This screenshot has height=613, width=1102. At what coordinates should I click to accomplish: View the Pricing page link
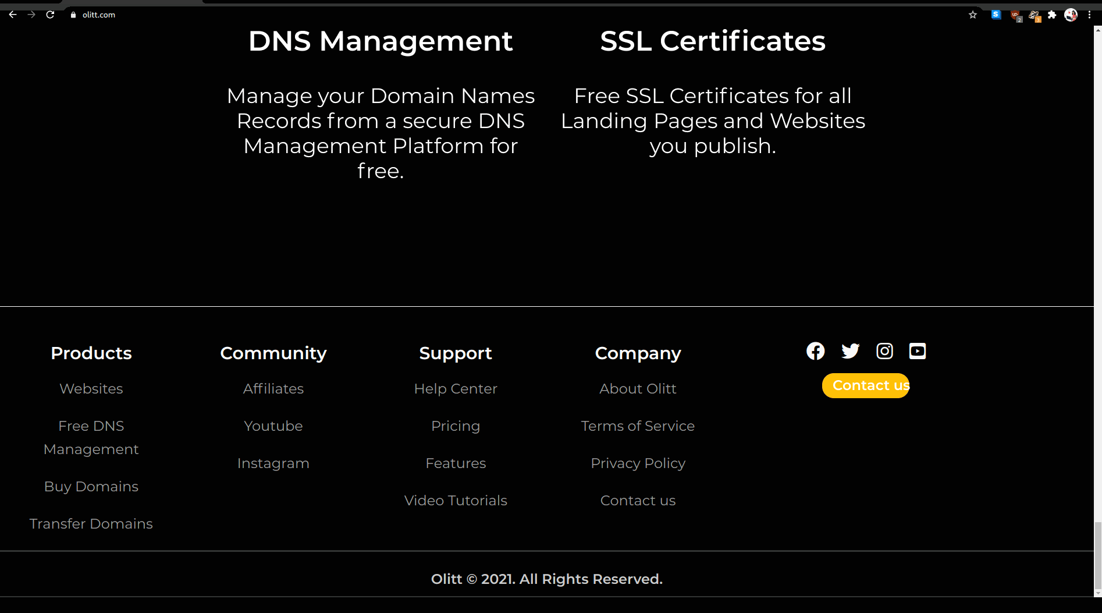tap(456, 426)
